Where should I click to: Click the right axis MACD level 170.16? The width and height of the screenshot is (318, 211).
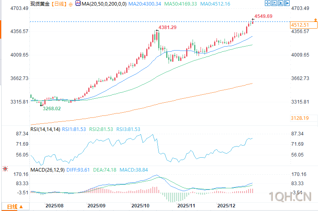tap(299, 174)
